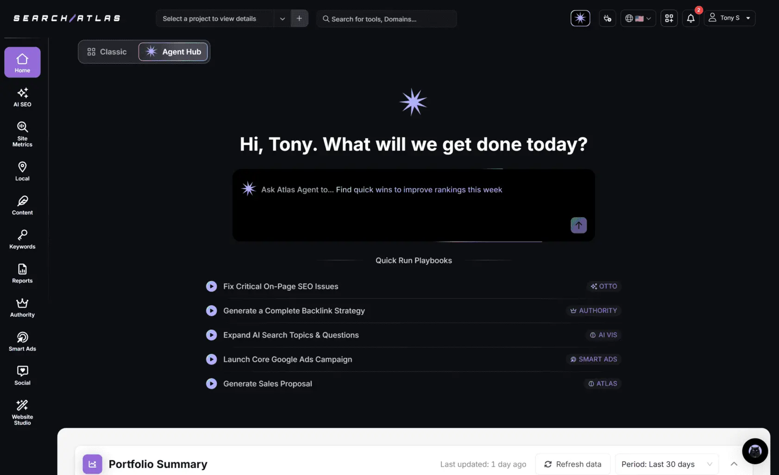Screen dimensions: 779x475
Task: Click the AUTHORITY tag
Action: tap(593, 311)
